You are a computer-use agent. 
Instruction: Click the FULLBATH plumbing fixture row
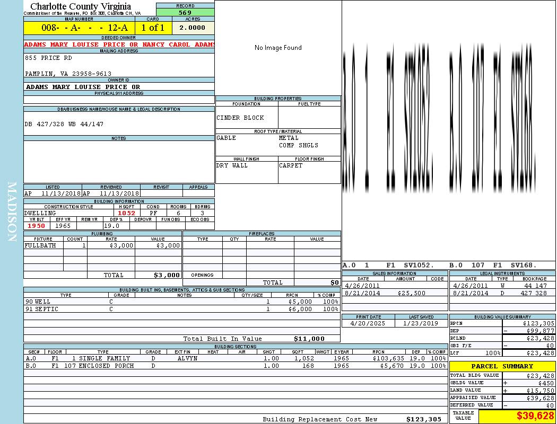tap(102, 245)
